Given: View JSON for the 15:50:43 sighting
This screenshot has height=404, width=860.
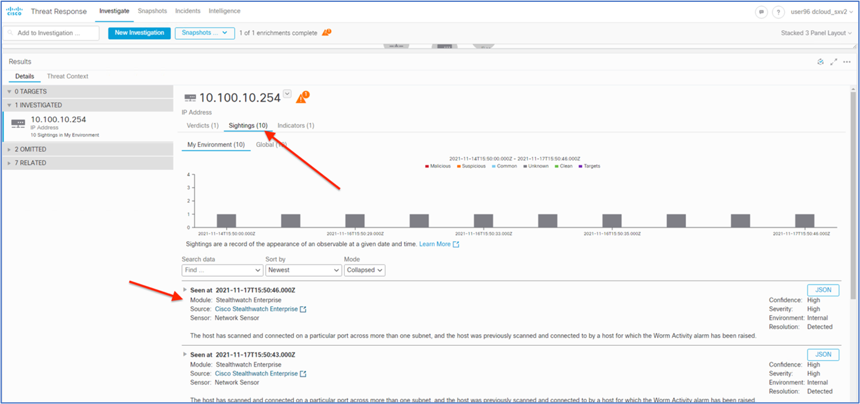Looking at the screenshot, I should click(823, 354).
